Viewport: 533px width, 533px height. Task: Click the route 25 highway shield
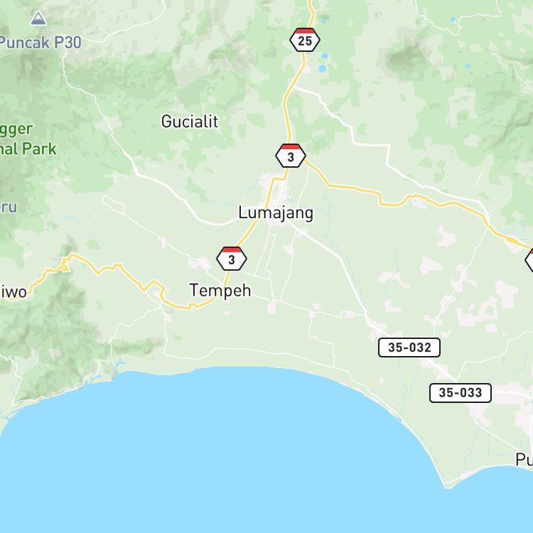coord(305,40)
